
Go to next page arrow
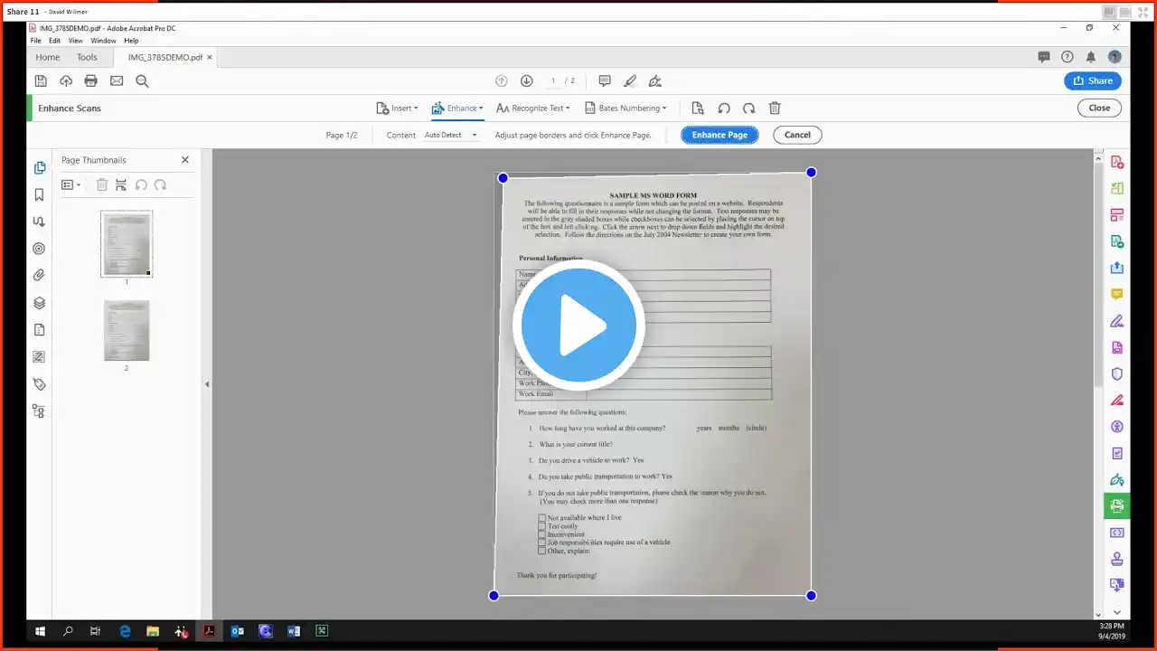pos(527,80)
